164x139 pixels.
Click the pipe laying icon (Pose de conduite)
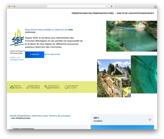[x=12, y=87]
